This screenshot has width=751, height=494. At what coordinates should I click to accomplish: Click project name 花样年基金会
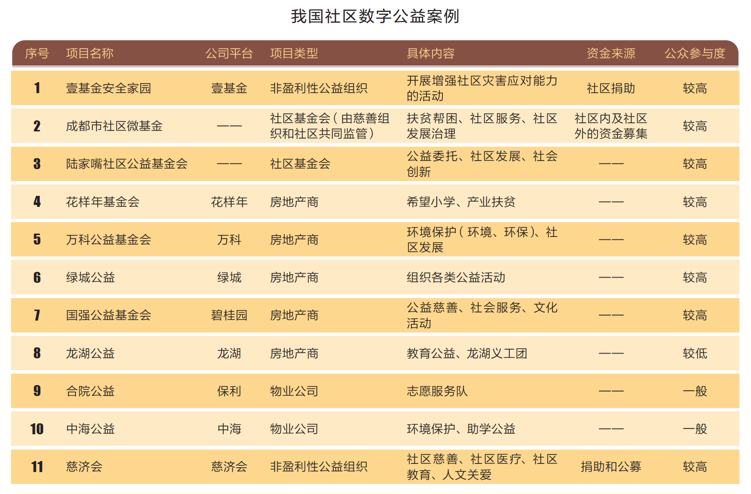pos(103,202)
